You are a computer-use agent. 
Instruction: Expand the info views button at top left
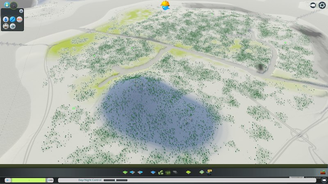point(6,5)
